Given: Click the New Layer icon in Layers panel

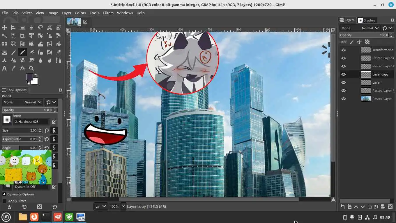Looking at the screenshot, I should (x=343, y=207).
